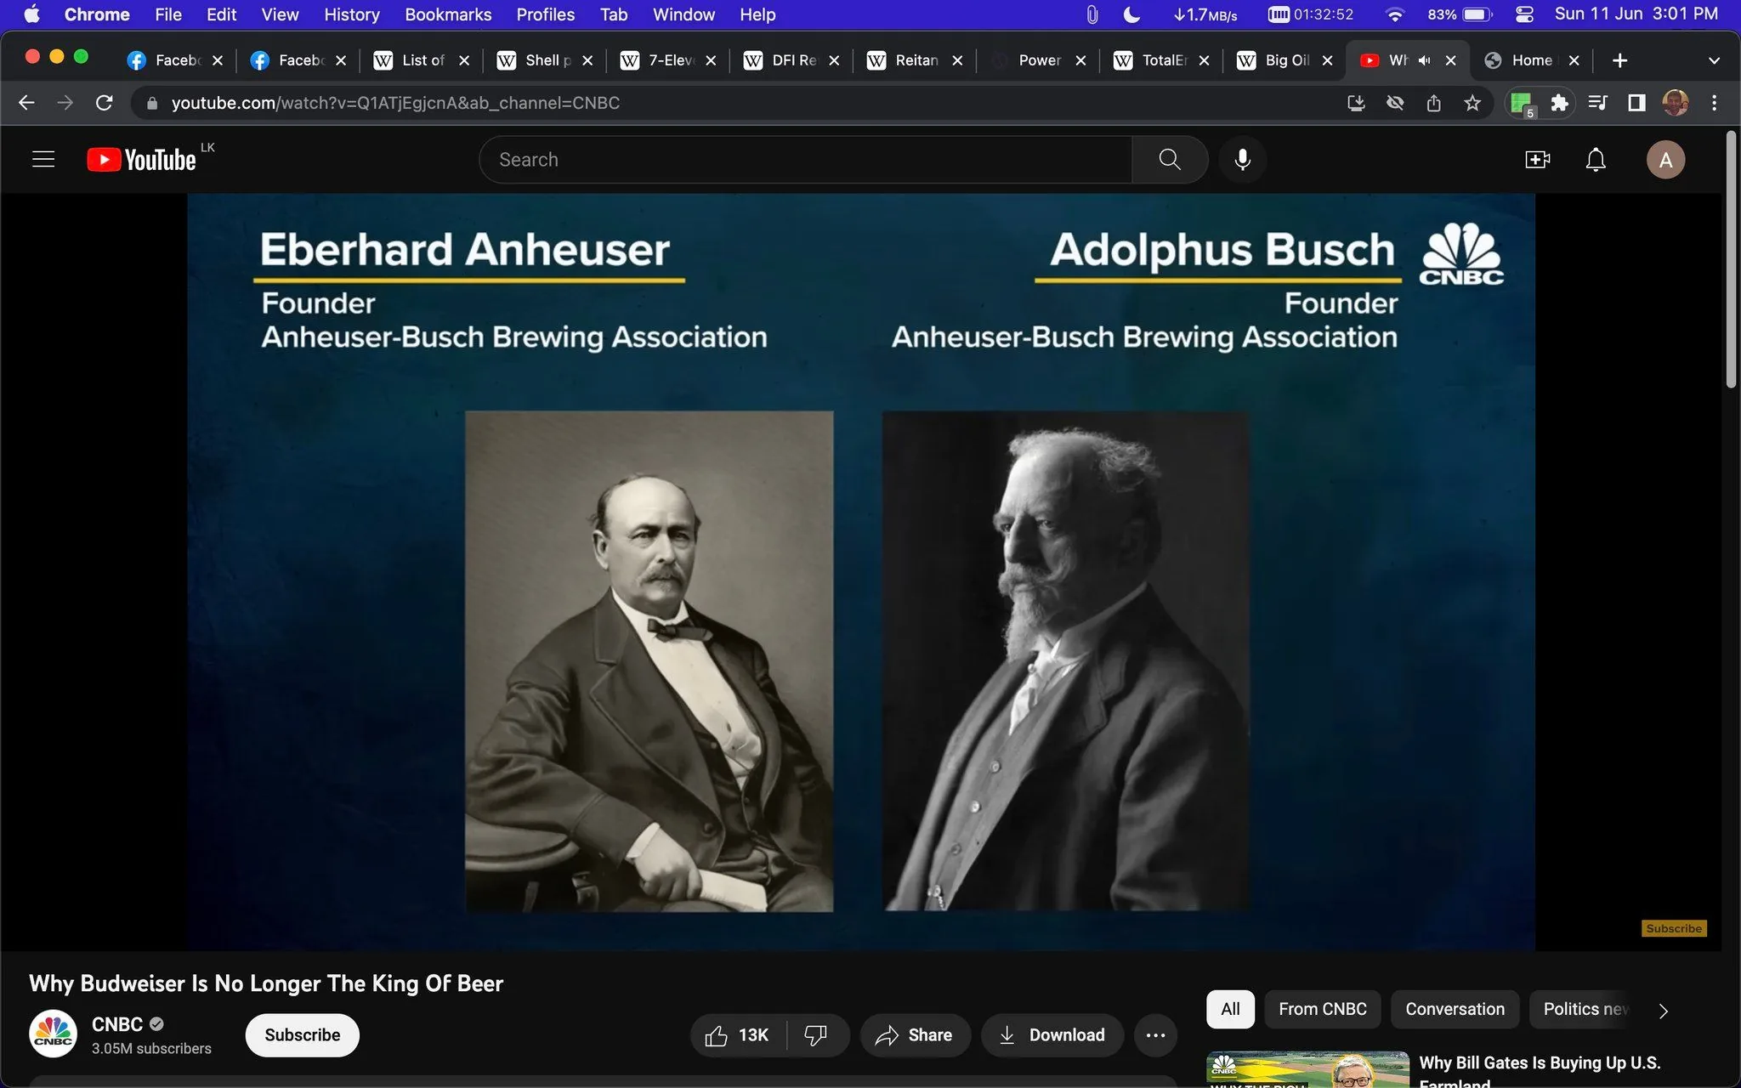The height and width of the screenshot is (1088, 1741).
Task: Open the Bookmarks menu in the menu bar
Action: pos(448,14)
